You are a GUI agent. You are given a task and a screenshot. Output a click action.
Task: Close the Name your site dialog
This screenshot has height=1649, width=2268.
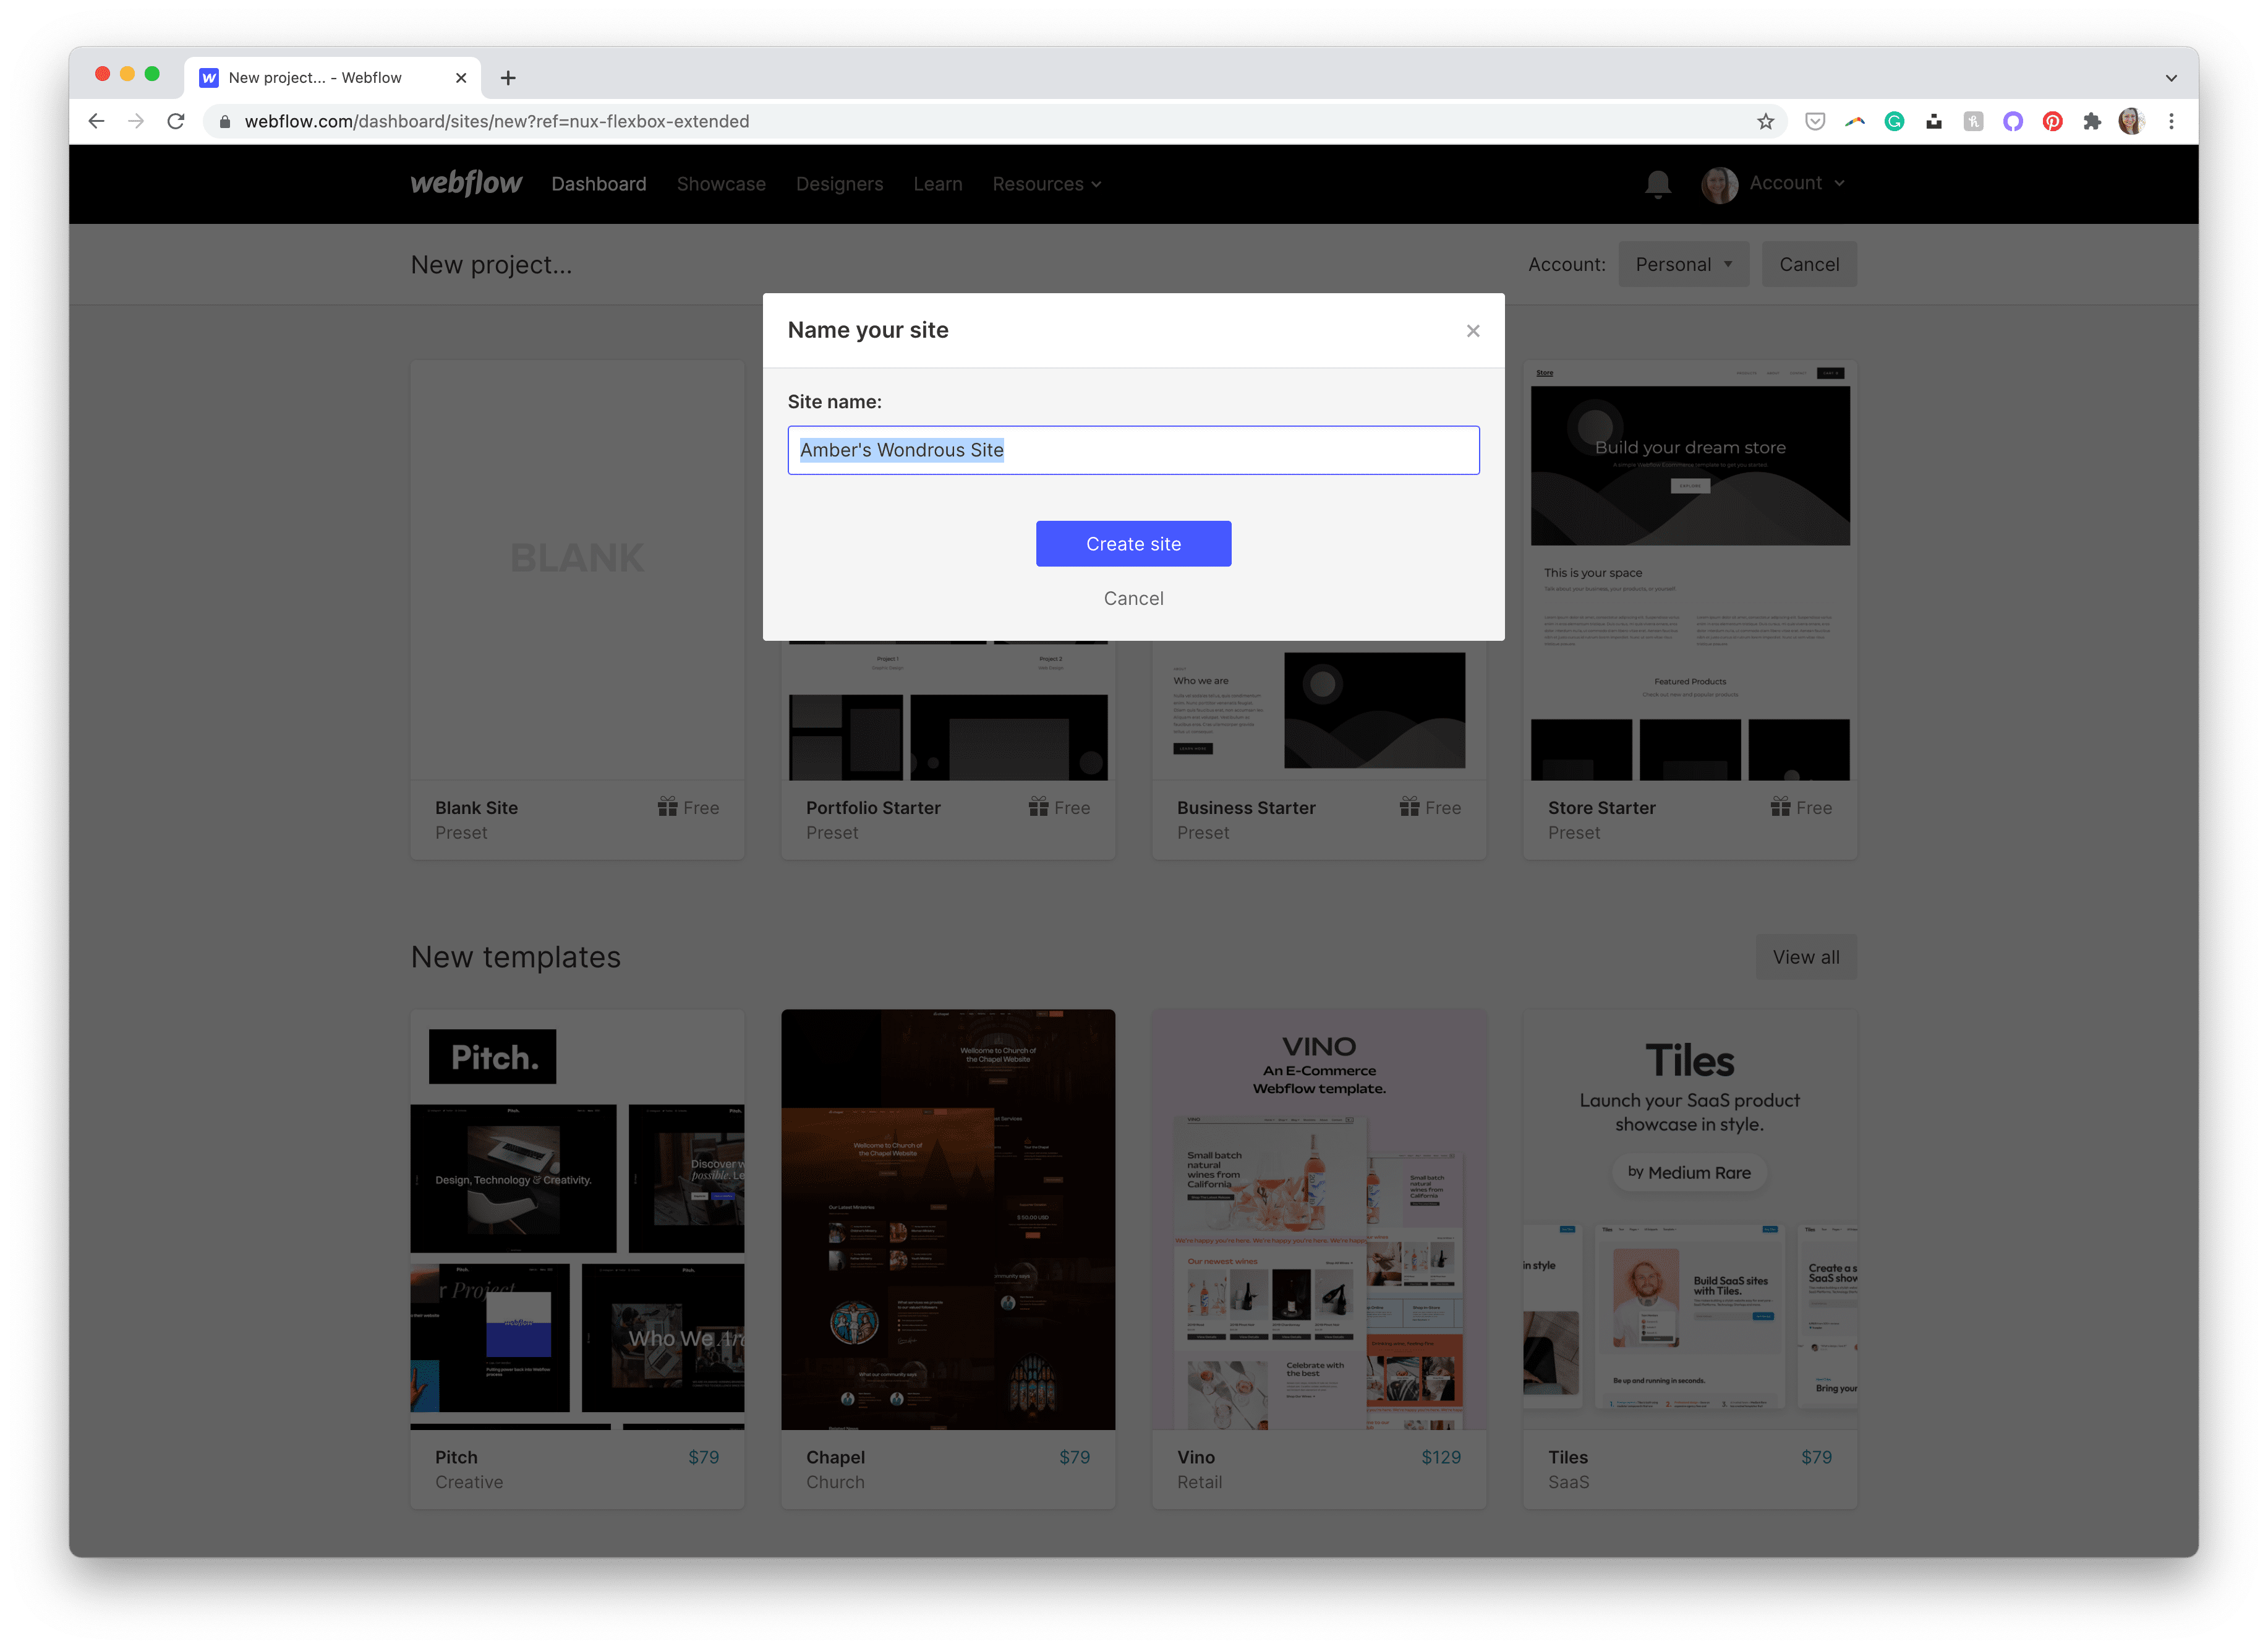(1472, 331)
